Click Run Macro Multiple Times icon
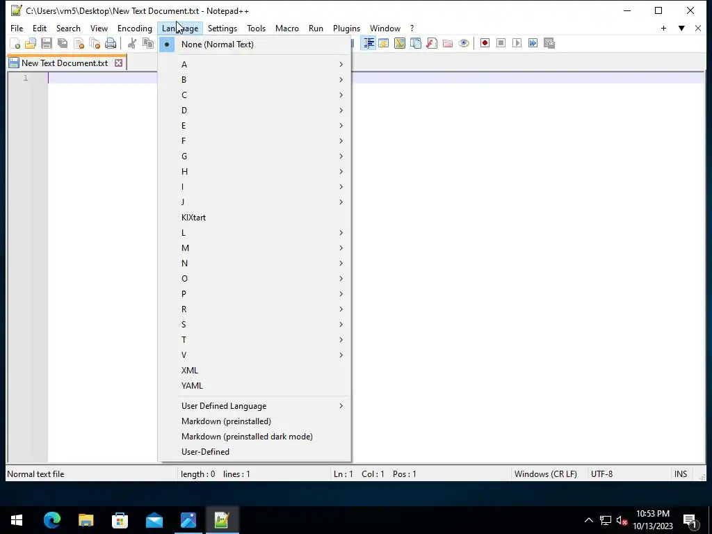Viewport: 712px width, 534px height. (533, 43)
